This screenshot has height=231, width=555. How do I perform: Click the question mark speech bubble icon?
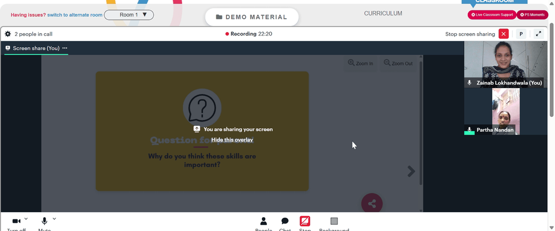[202, 107]
